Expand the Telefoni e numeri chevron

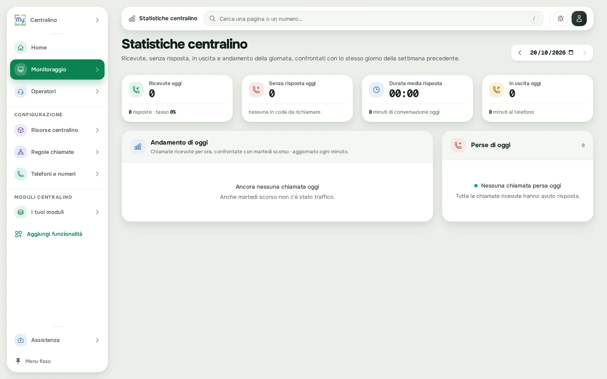(97, 174)
